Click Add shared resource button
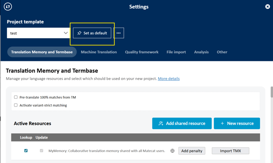 [182, 123]
